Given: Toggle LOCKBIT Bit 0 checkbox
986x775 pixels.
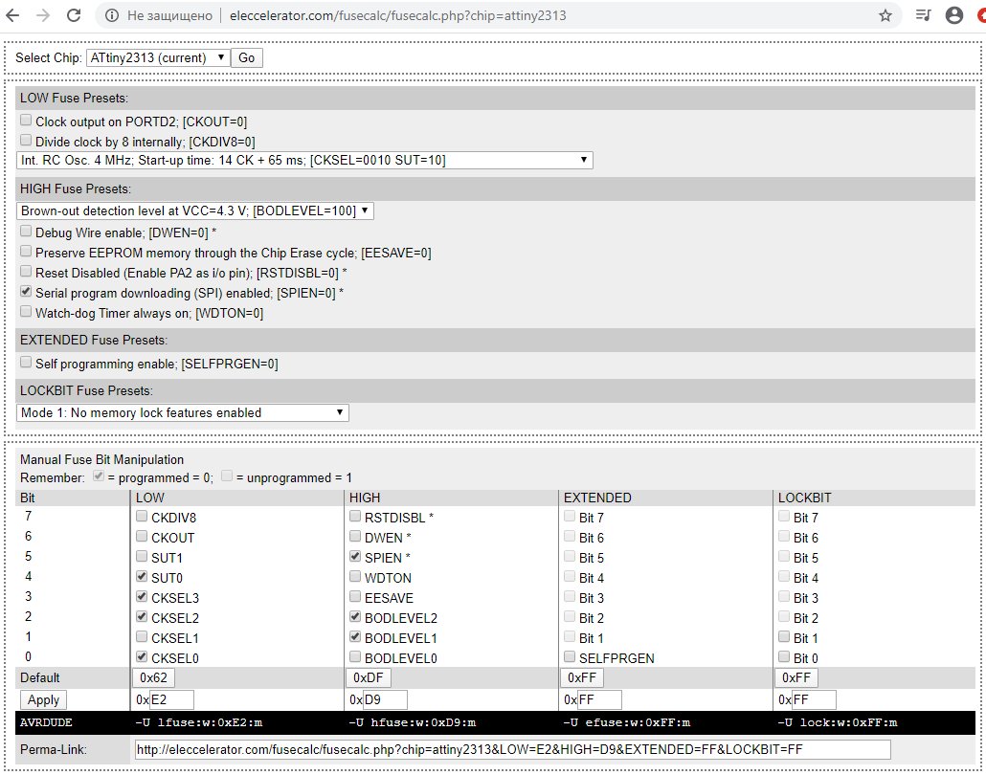Looking at the screenshot, I should (x=784, y=656).
